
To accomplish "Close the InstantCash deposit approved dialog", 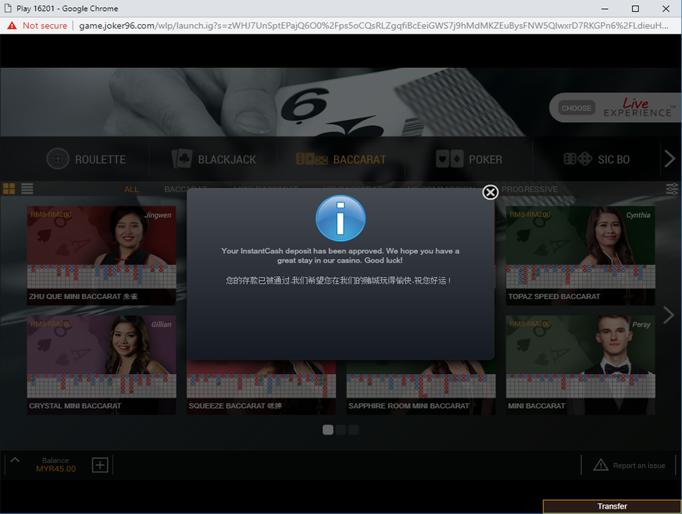I will click(490, 192).
